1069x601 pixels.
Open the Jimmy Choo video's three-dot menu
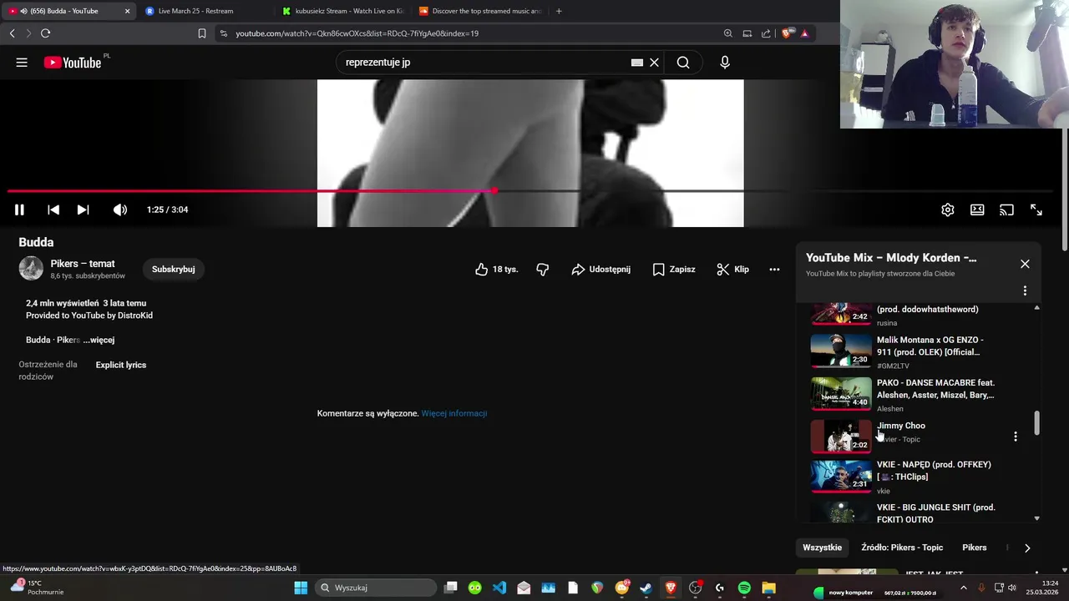click(x=1016, y=437)
